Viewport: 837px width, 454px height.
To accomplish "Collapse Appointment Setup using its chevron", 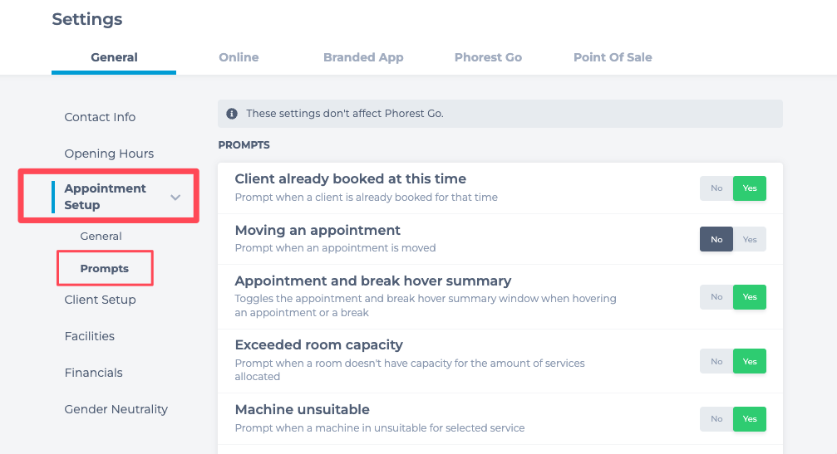I will (175, 198).
